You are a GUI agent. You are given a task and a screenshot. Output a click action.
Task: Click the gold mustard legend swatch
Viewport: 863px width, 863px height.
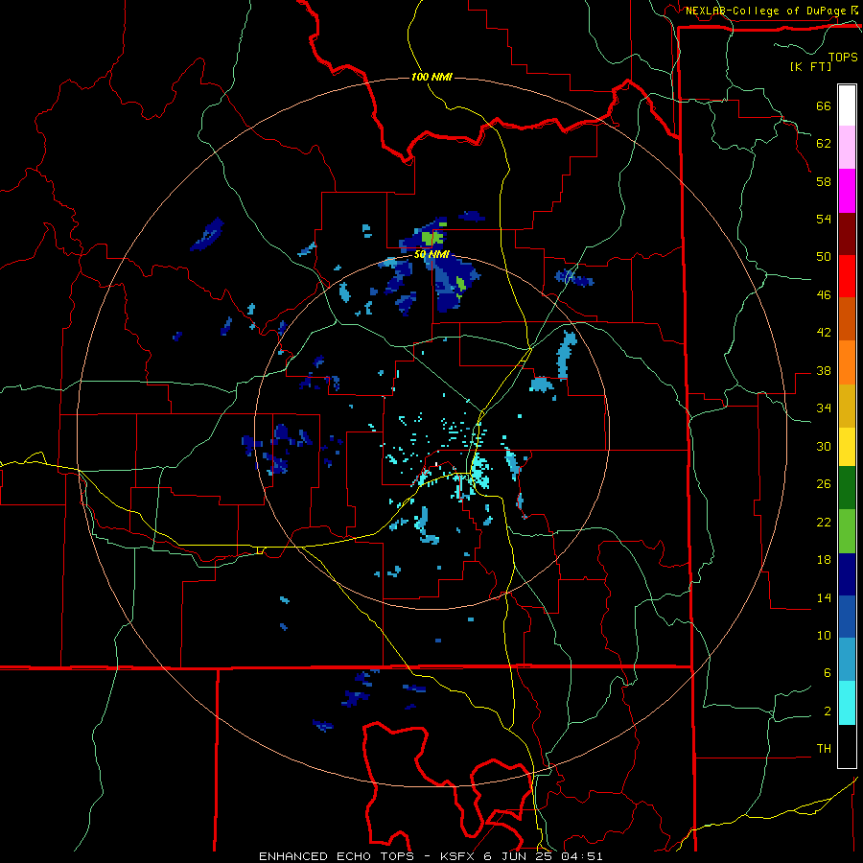point(847,406)
